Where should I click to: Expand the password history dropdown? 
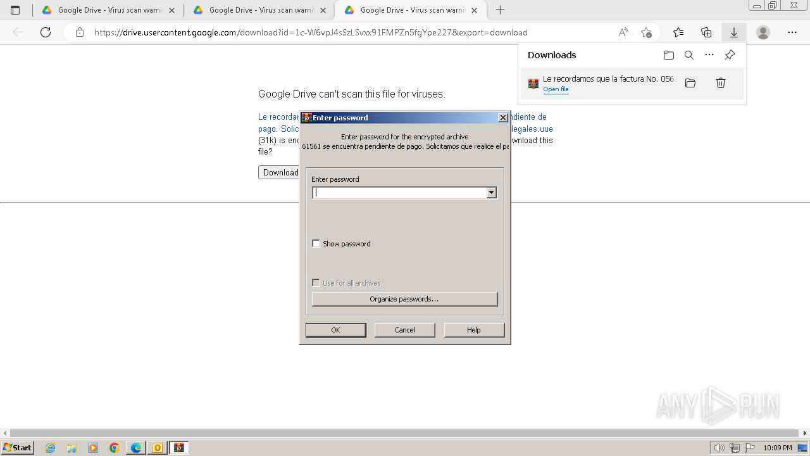pyautogui.click(x=492, y=193)
